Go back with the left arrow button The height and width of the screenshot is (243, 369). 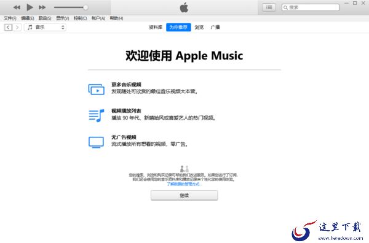tap(8, 28)
